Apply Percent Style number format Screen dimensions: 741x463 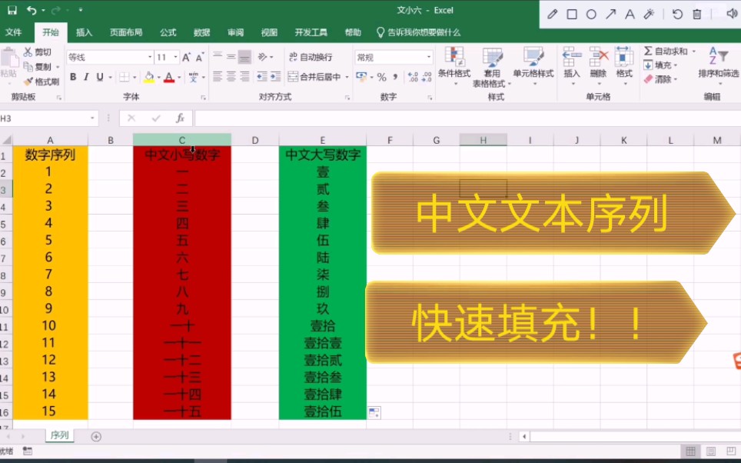pyautogui.click(x=380, y=77)
